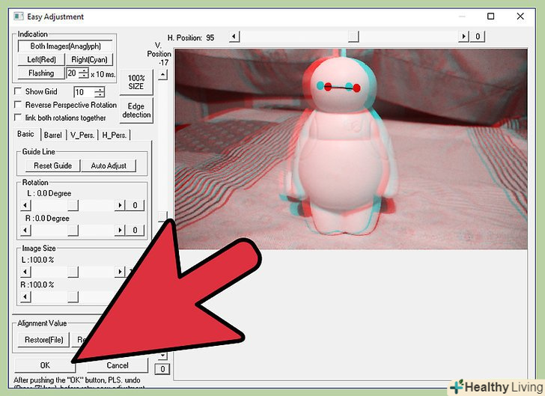Click the Edge detection button

pos(136,111)
